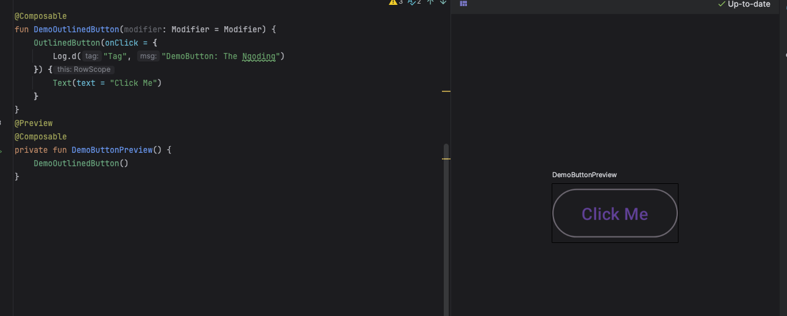Image resolution: width=787 pixels, height=316 pixels.
Task: Place cursor on the @Preview annotation
Action: (34, 123)
